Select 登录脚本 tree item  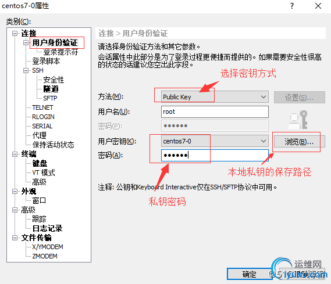[x=46, y=62]
